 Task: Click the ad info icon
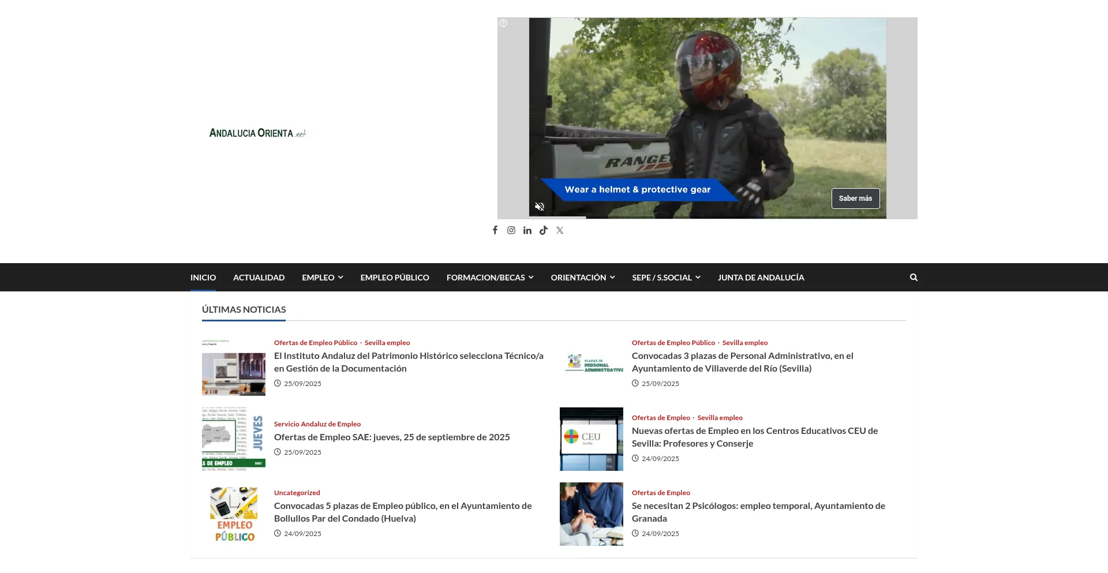pos(503,23)
